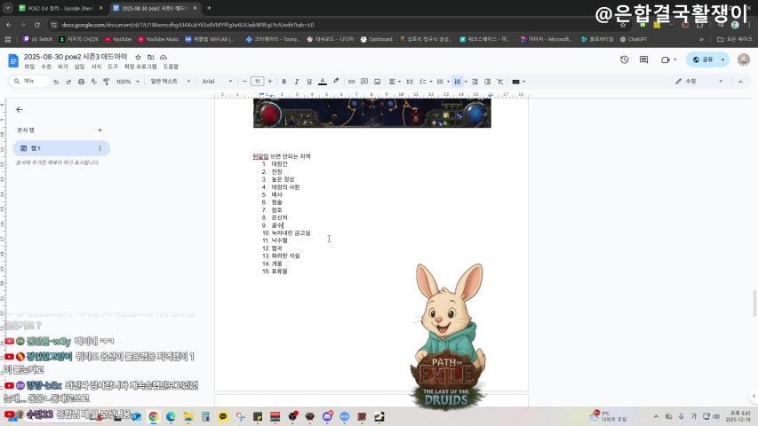This screenshot has height=426, width=758.
Task: Open the comments panel icon
Action: (644, 59)
